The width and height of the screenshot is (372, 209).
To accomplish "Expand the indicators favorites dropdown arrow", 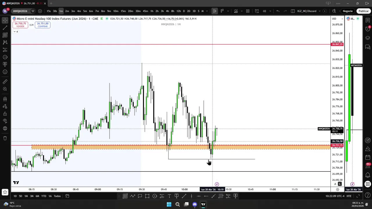I will (x=242, y=11).
